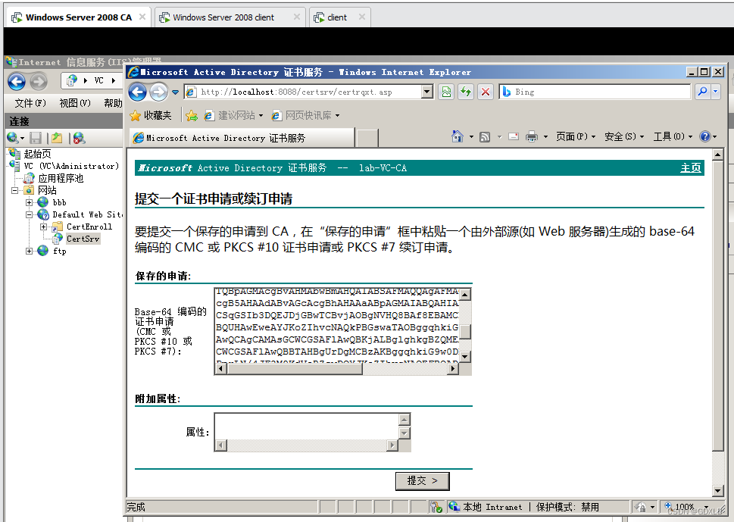Expand the bbb site node
Viewport: 734px width, 522px height.
pos(29,202)
